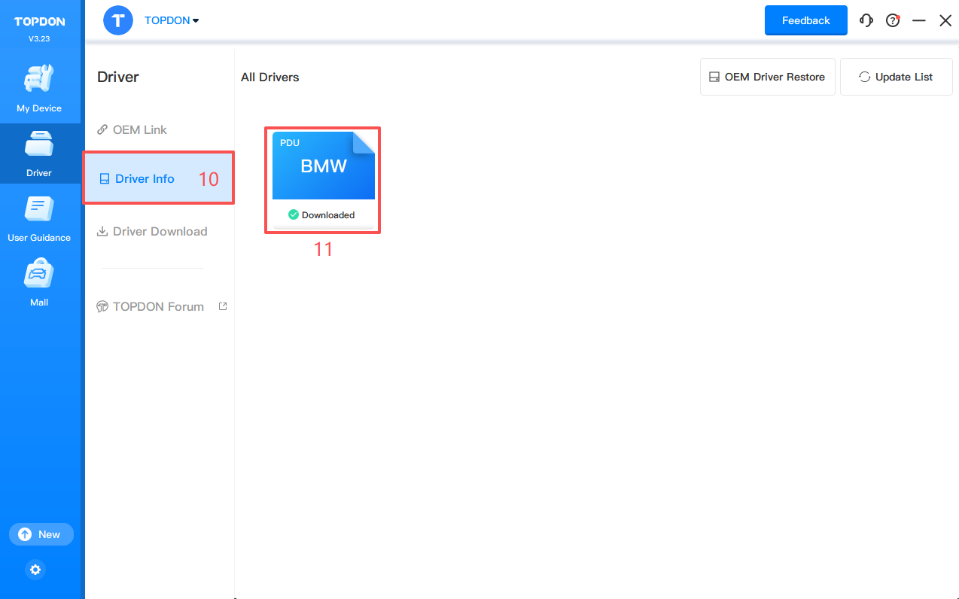Viewport: 959px width, 599px height.
Task: Click the TOPDON profile avatar
Action: click(x=117, y=20)
